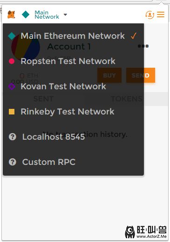Click the yellow Rinkeby square swatch
Viewport: 170px width, 242px height.
12,112
